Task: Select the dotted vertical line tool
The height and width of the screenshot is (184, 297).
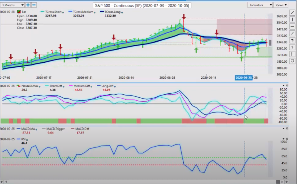Action: pos(292,54)
